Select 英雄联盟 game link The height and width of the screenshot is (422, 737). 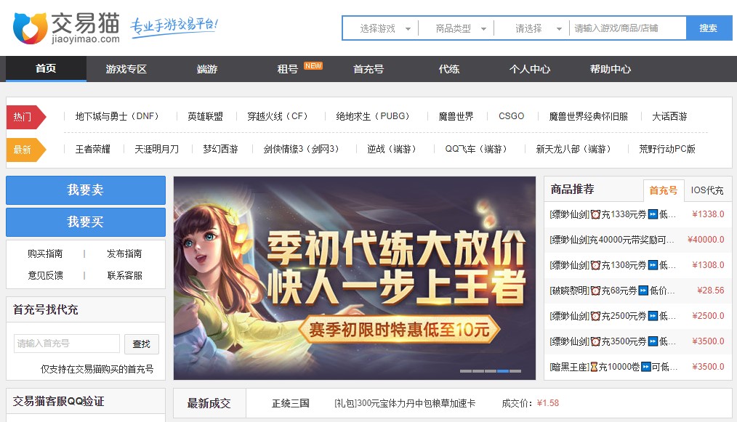click(x=205, y=116)
